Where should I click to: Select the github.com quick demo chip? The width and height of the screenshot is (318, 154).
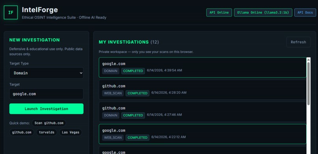click(22, 132)
